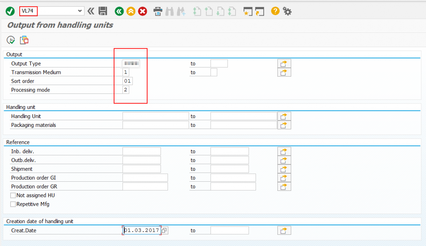
Task: Open Customize Local Layout gear icon
Action: (287, 11)
